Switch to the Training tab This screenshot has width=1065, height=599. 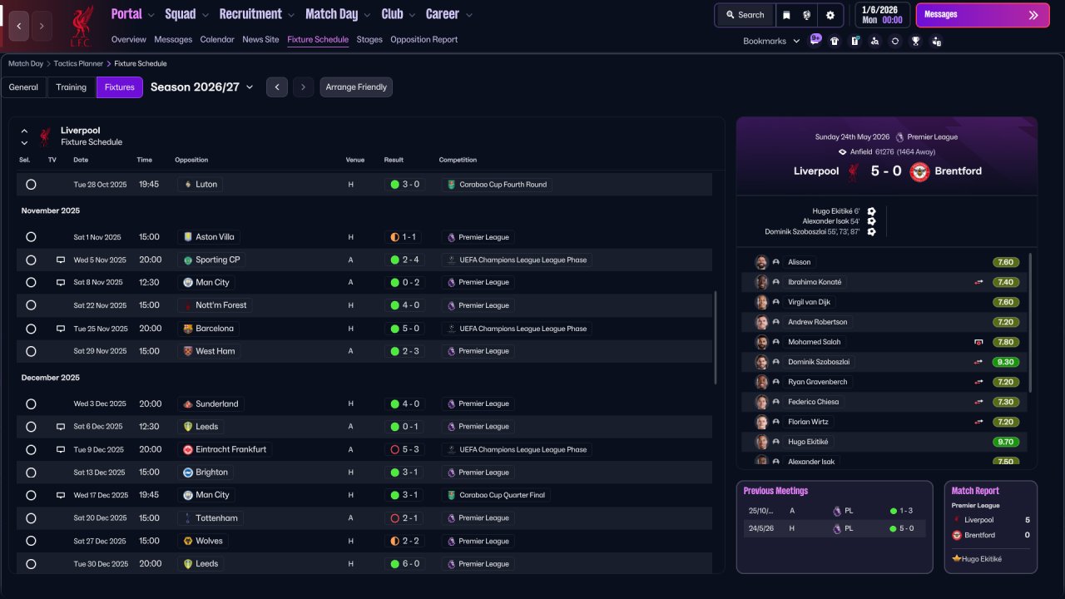[72, 87]
